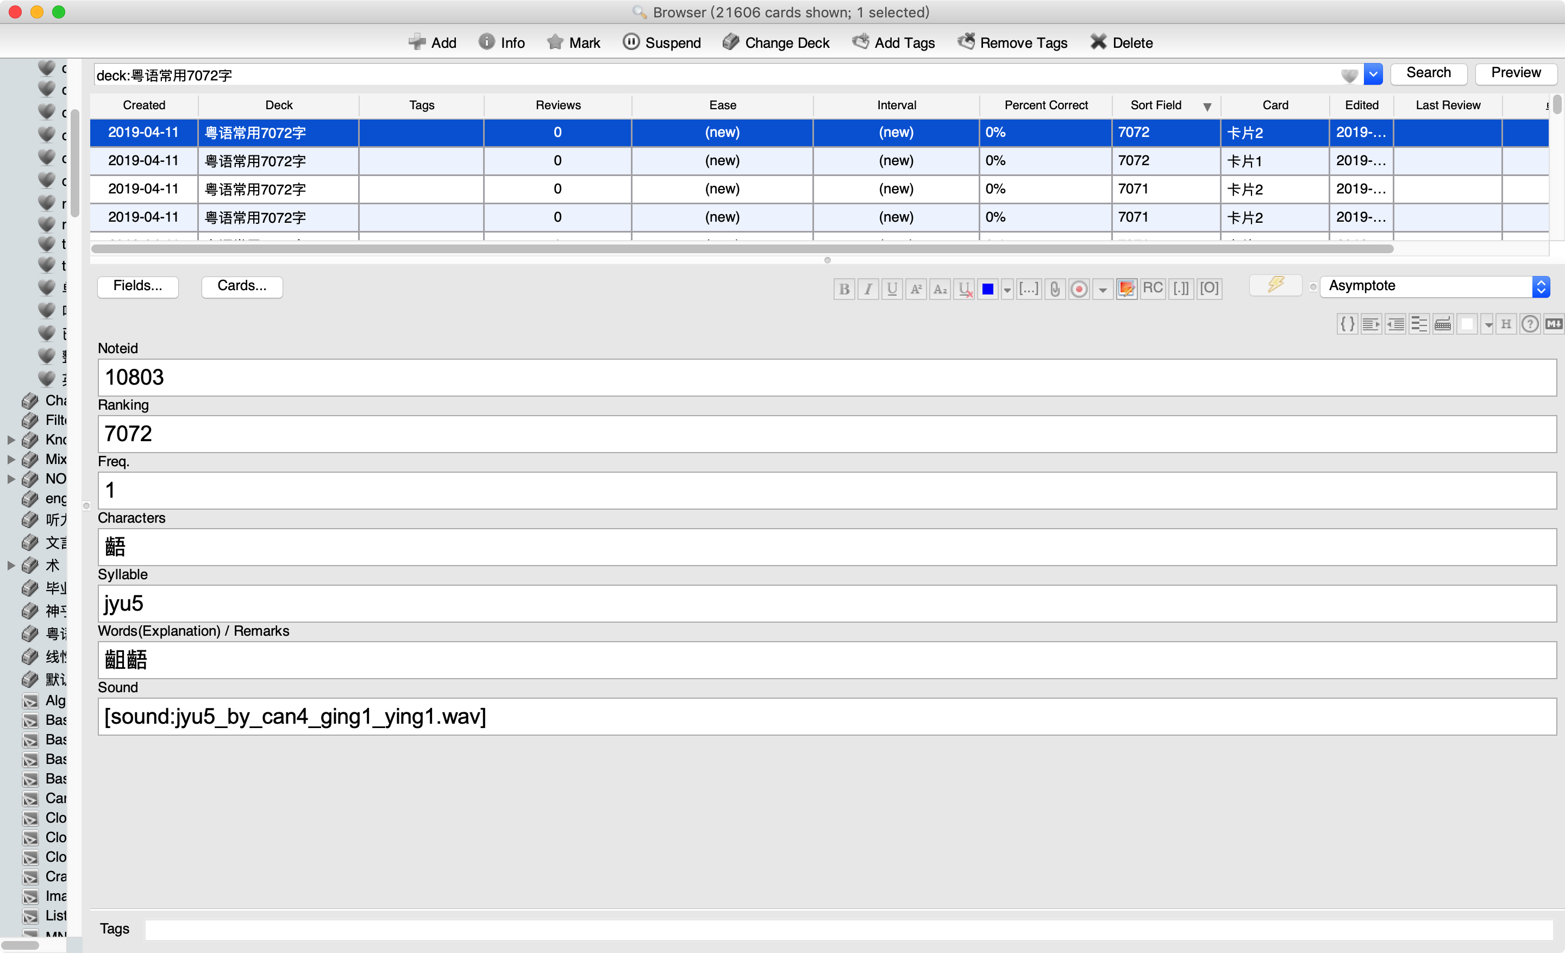
Task: Toggle the Italic formatting button
Action: pyautogui.click(x=868, y=289)
